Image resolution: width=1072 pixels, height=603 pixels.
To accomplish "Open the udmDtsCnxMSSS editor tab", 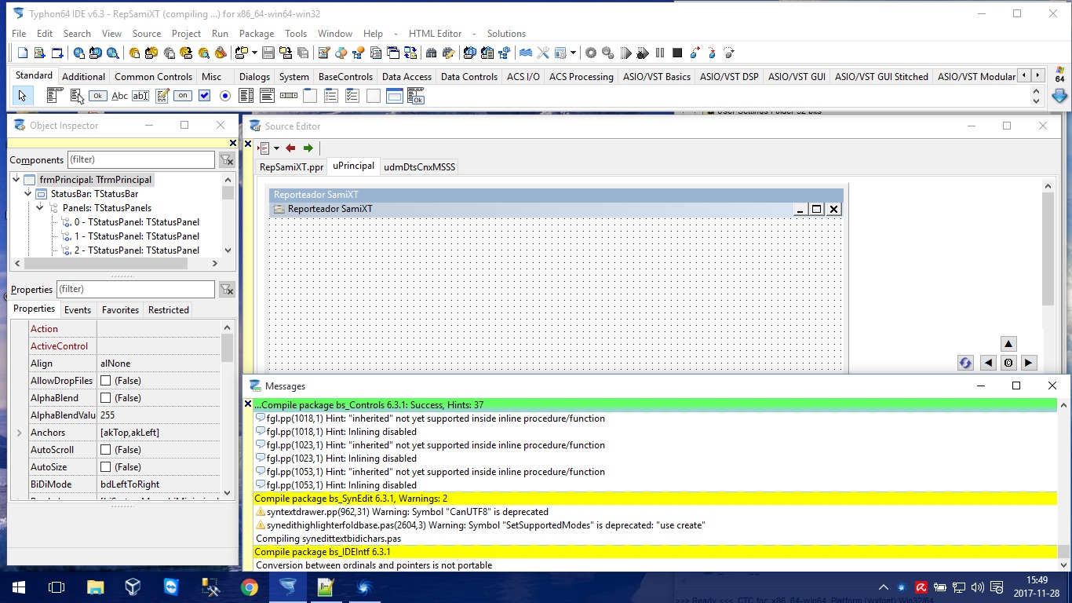I will tap(419, 166).
